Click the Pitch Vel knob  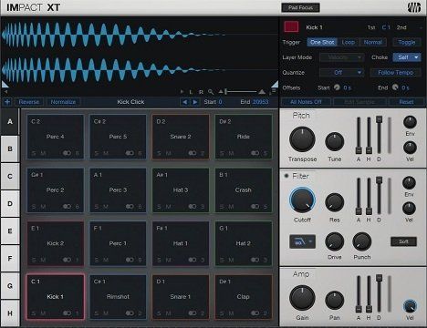[410, 148]
